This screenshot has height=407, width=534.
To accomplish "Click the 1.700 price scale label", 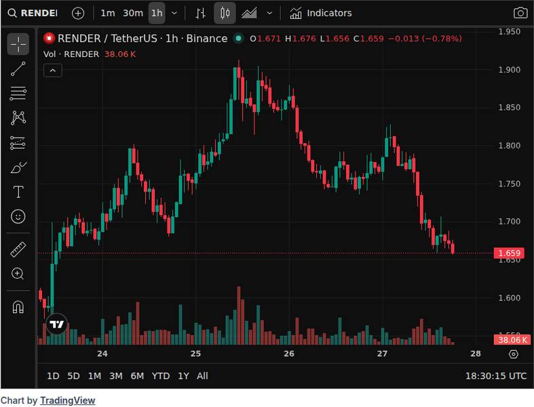I will (509, 221).
